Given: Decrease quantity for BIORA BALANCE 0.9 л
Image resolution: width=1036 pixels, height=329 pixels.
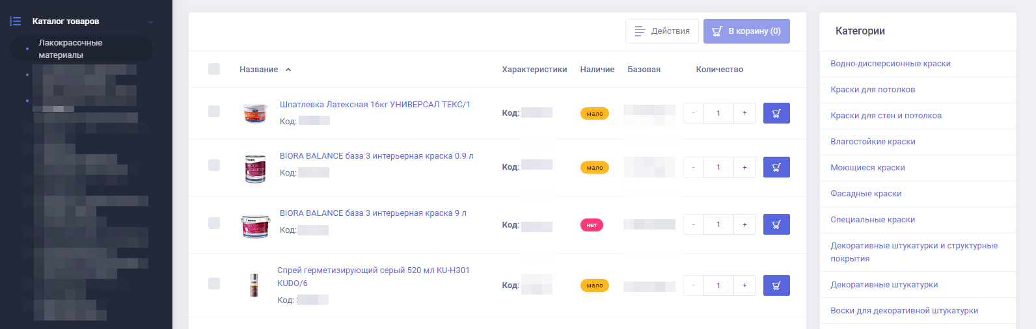Looking at the screenshot, I should [x=693, y=167].
